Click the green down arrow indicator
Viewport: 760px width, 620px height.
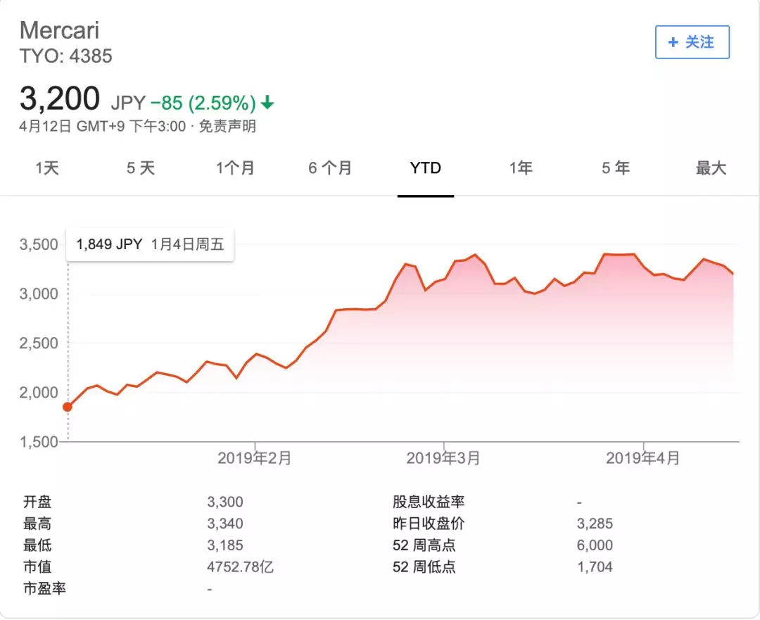click(x=267, y=103)
